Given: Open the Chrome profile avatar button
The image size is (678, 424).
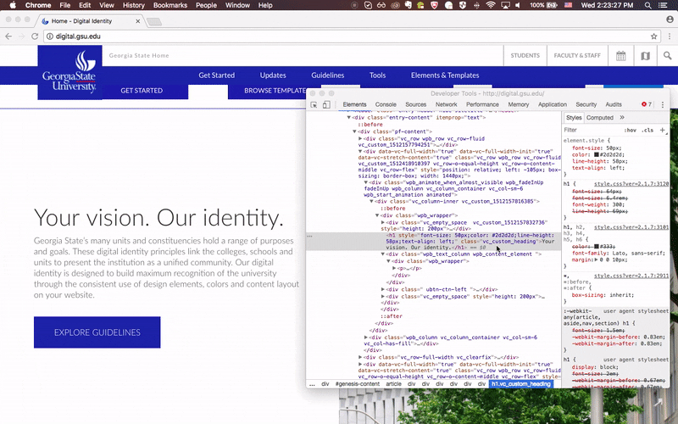Looking at the screenshot, I should pyautogui.click(x=670, y=20).
